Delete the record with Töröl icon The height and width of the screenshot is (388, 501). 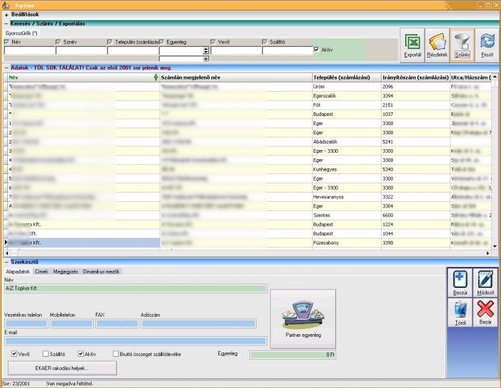click(x=460, y=312)
